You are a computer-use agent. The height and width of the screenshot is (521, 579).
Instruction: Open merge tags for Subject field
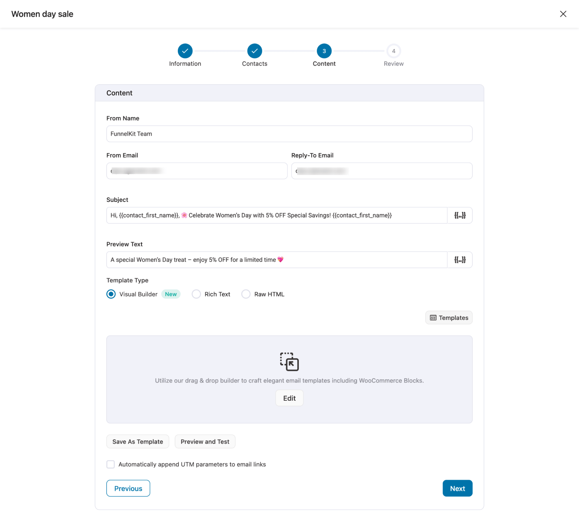tap(460, 215)
